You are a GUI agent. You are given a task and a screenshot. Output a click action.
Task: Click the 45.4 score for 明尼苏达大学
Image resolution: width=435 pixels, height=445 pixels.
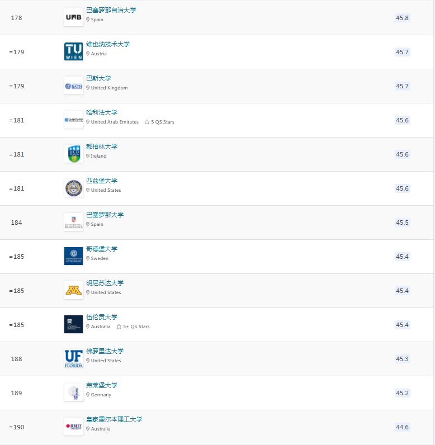coord(402,291)
